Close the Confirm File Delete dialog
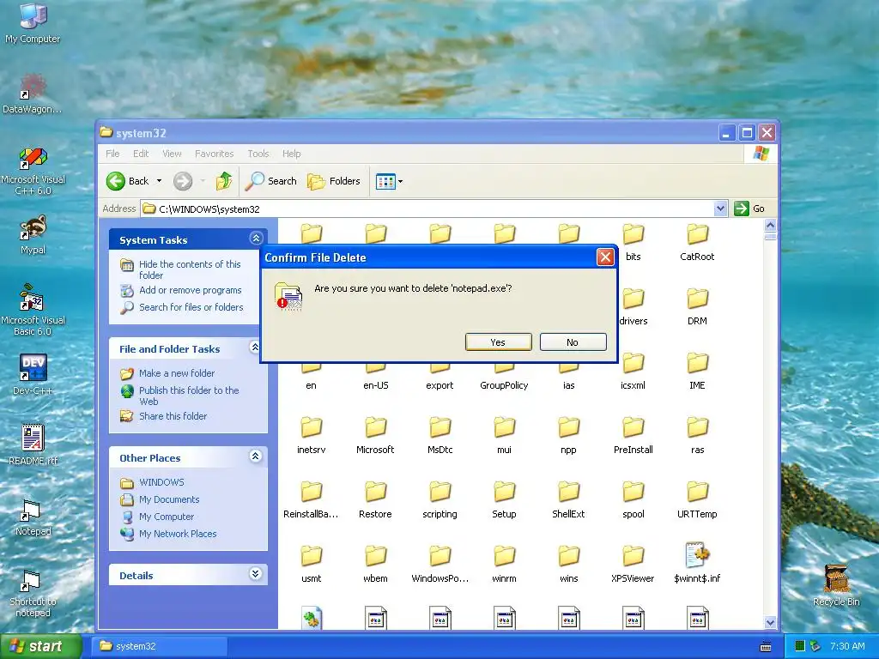 pos(605,257)
